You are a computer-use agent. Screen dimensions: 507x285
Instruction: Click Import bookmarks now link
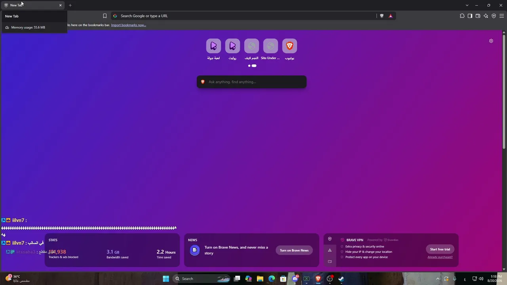point(128,25)
